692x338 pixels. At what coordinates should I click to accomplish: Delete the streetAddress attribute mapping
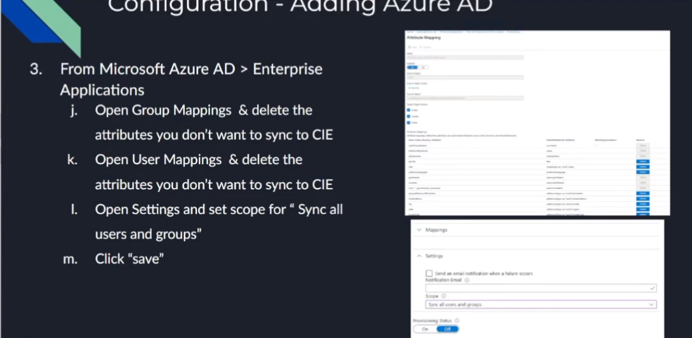(x=643, y=198)
